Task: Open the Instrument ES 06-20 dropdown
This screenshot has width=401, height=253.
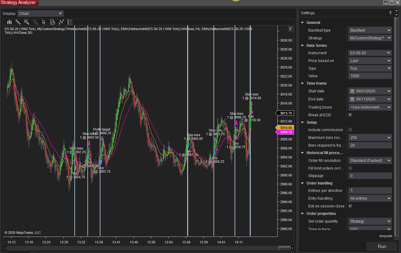Action: click(370, 53)
